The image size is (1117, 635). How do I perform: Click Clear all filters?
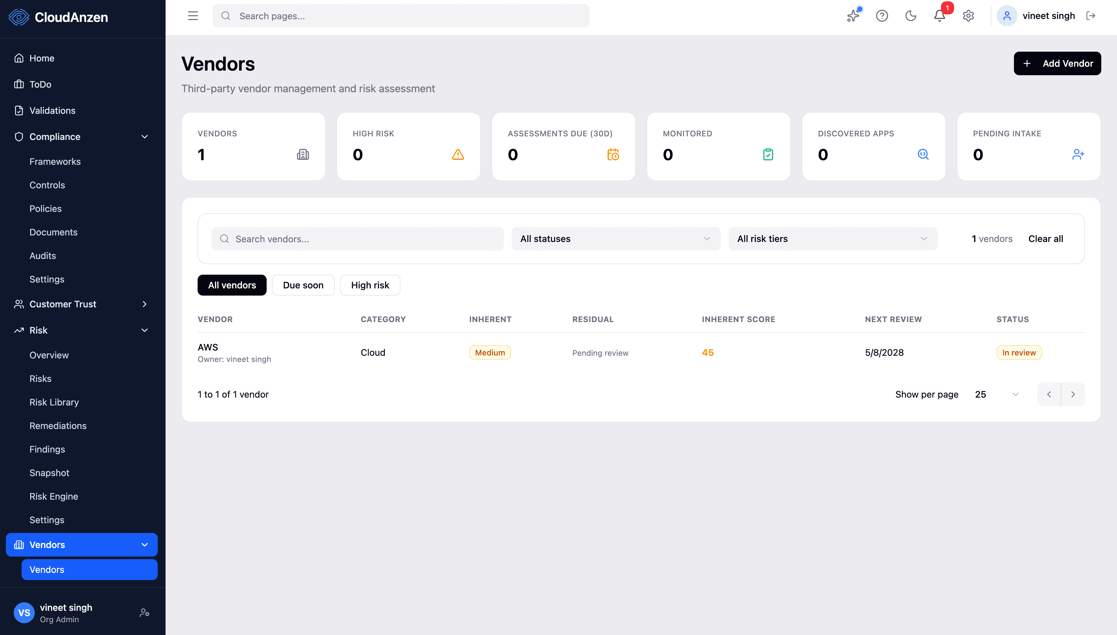pyautogui.click(x=1045, y=239)
